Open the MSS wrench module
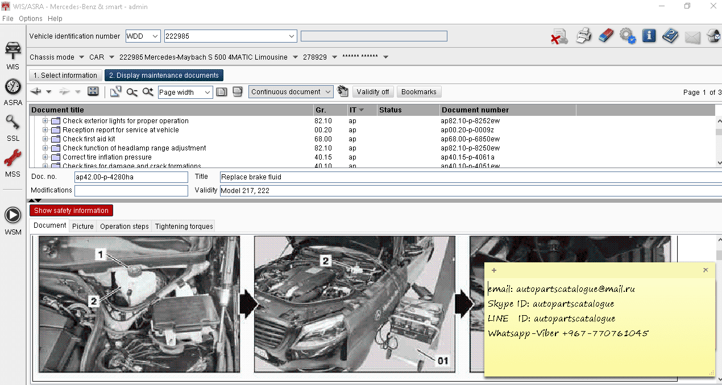Viewport: 722px width, 385px height. coord(13,162)
